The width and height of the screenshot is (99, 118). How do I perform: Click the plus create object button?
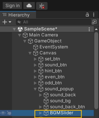5,22
